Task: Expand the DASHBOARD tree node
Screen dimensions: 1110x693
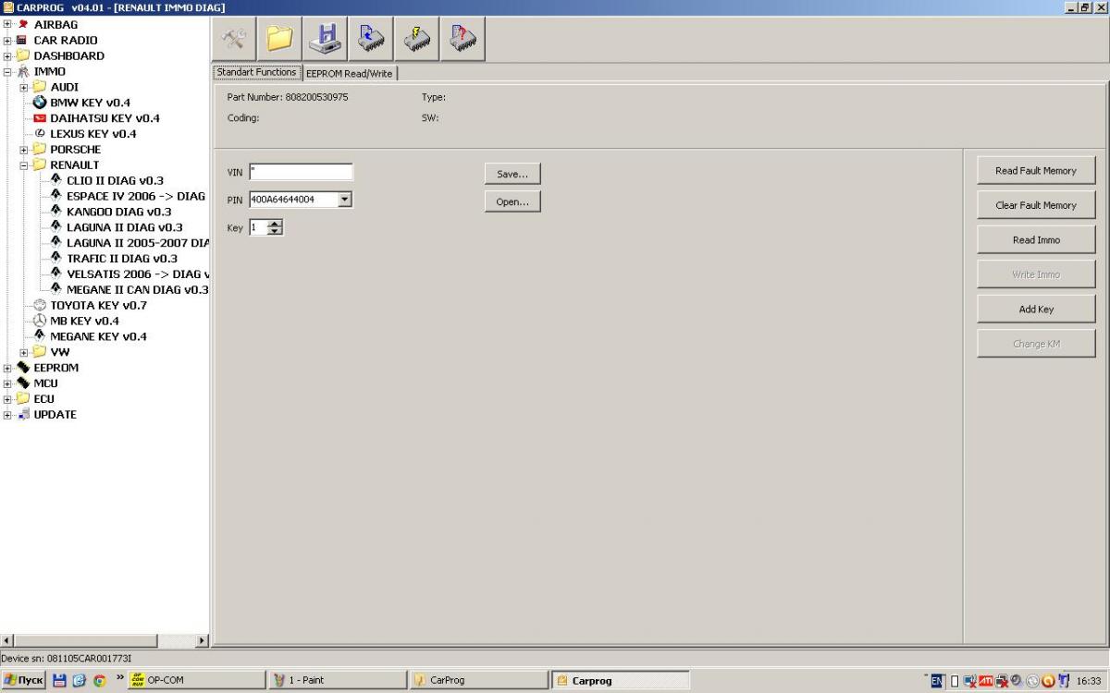Action: 7,56
